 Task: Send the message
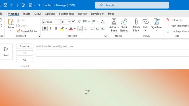tap(6, 52)
